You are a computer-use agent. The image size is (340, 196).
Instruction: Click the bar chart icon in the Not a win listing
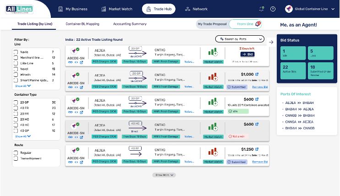tap(213, 127)
